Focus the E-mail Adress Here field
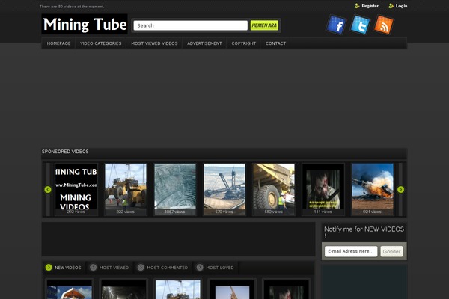 point(351,251)
